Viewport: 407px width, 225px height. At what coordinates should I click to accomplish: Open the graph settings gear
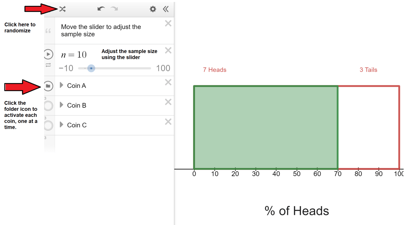tap(153, 9)
